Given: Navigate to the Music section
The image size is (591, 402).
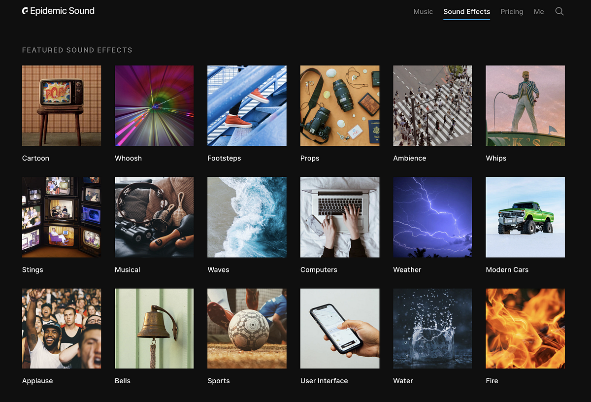Looking at the screenshot, I should click(423, 11).
